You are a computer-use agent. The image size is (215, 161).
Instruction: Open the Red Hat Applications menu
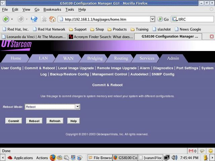pos(20,158)
